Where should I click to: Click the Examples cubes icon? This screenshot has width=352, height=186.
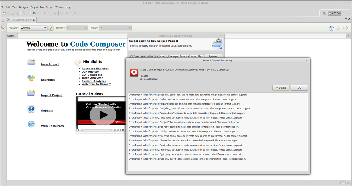(31, 78)
